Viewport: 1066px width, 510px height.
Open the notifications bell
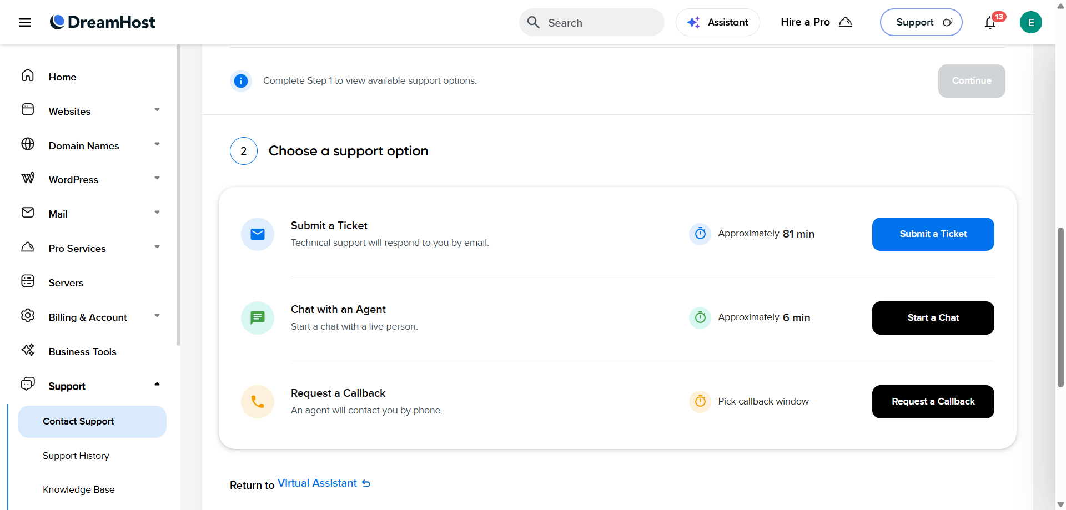(990, 23)
